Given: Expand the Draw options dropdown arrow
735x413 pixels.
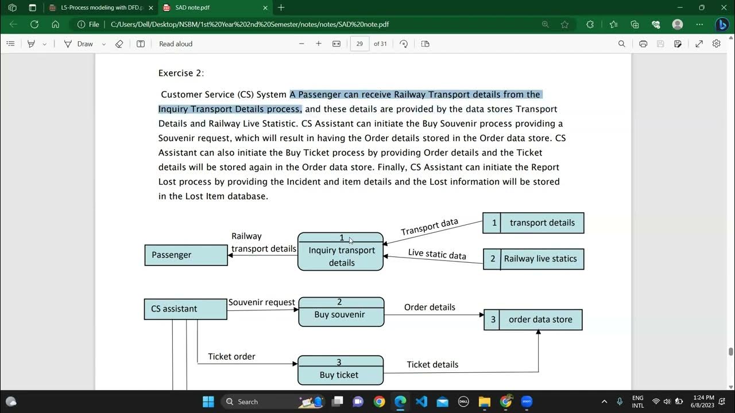Looking at the screenshot, I should click(x=104, y=44).
